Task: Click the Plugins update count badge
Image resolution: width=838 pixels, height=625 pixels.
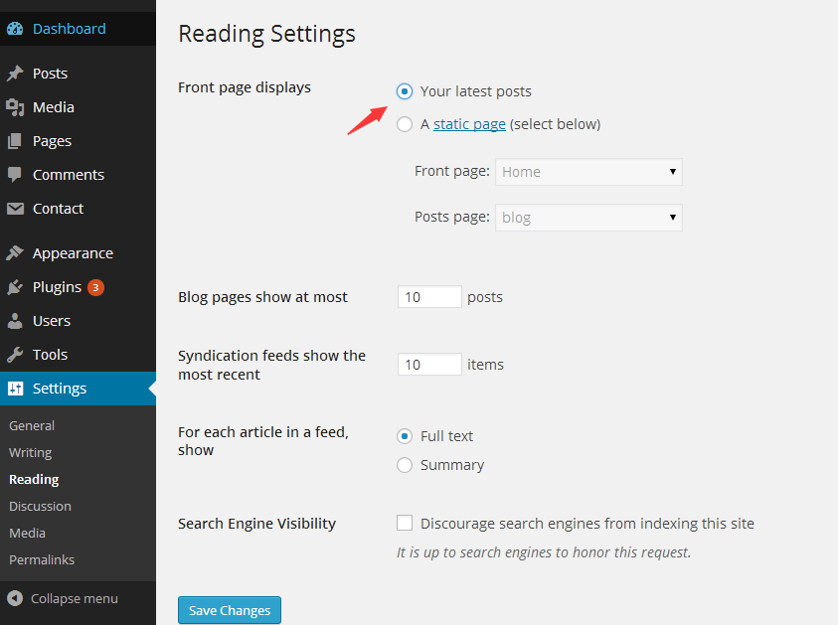Action: click(95, 287)
